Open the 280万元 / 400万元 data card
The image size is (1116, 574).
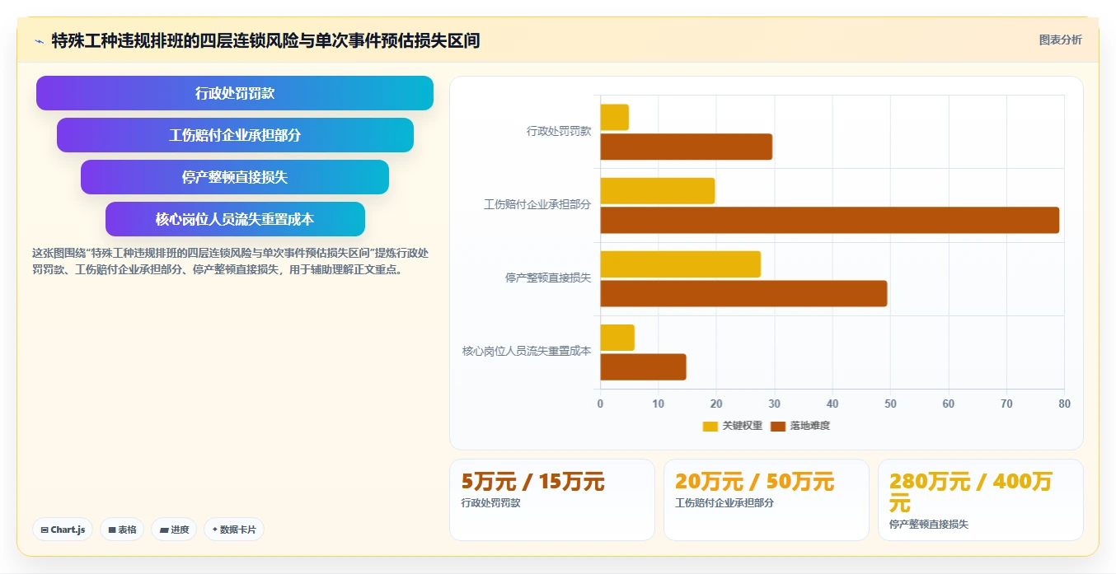981,500
